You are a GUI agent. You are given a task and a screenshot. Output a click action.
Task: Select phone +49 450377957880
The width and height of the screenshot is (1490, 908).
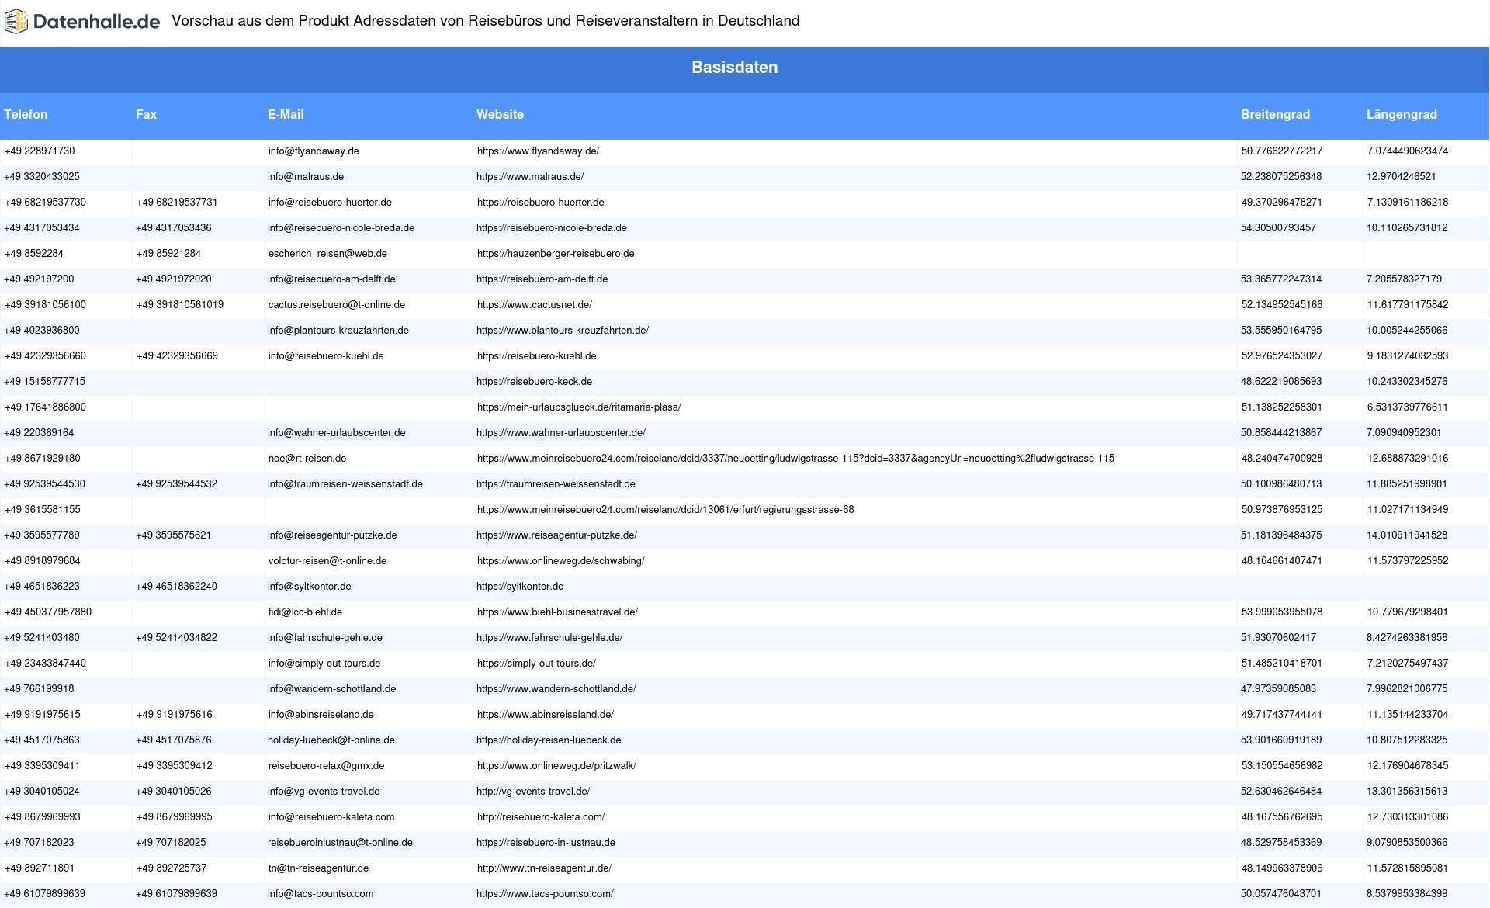tap(48, 612)
